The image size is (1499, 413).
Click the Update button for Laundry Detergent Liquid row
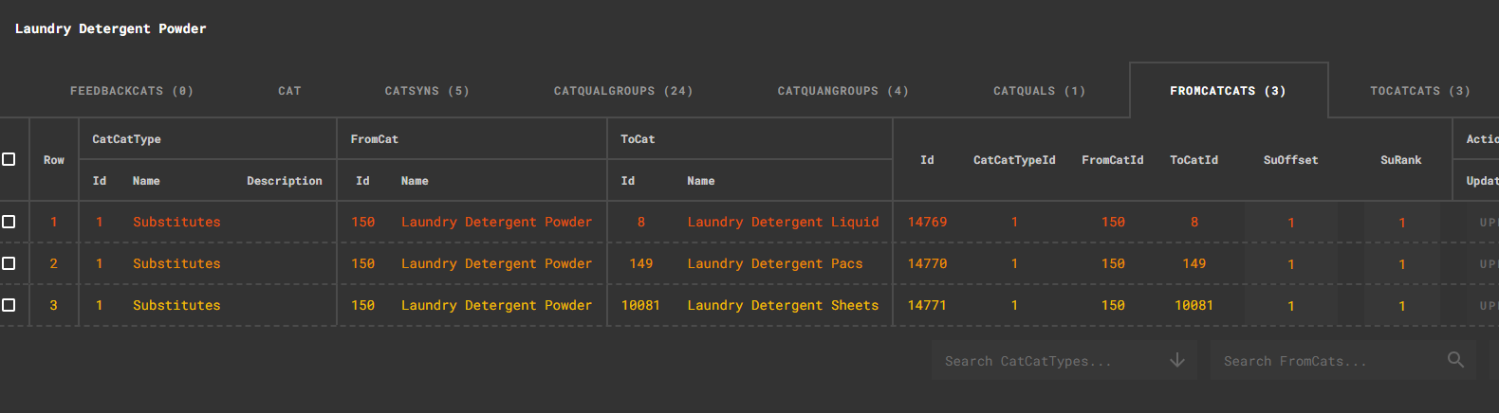coord(1485,223)
